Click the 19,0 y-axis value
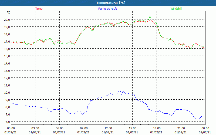 7,27
